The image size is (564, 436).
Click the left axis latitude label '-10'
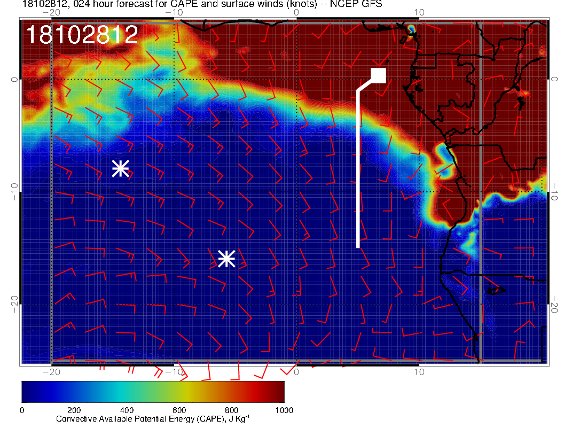click(14, 191)
